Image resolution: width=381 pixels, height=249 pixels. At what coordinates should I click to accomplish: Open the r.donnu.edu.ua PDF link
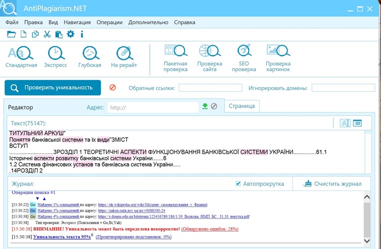tap(174, 217)
